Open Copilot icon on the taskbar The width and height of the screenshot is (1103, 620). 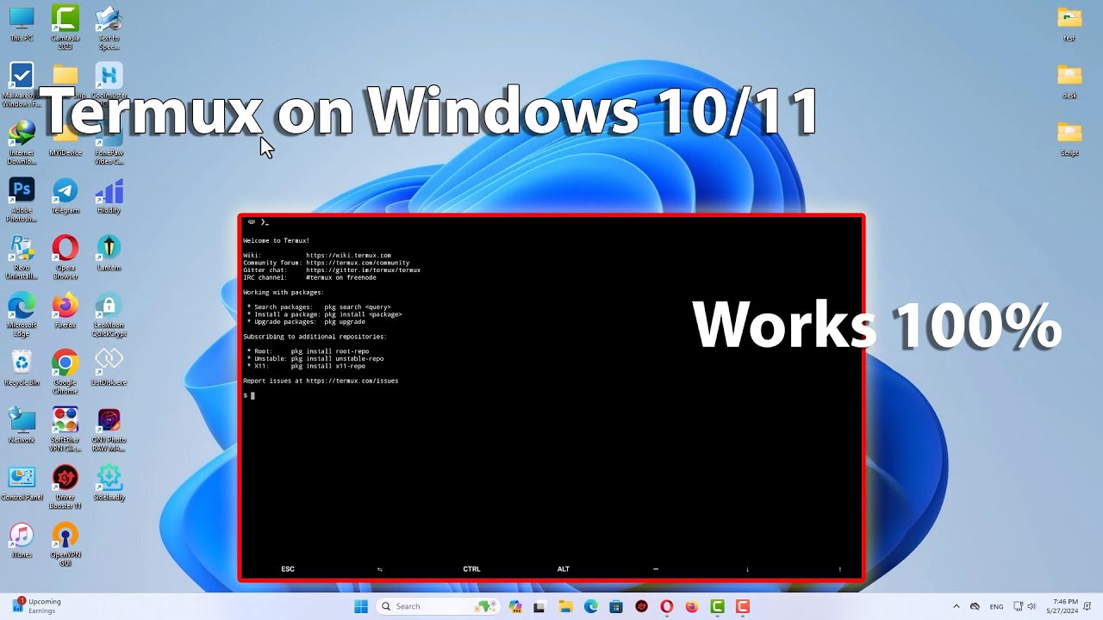(x=515, y=606)
